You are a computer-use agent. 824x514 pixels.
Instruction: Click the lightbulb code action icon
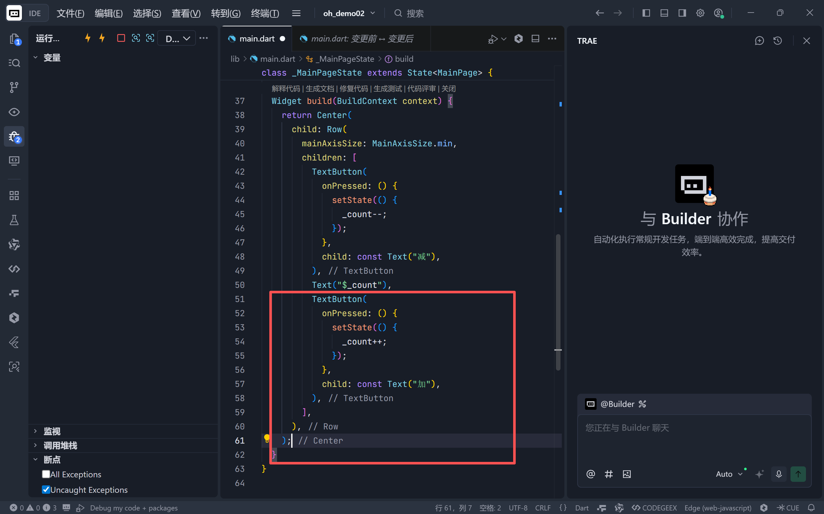pyautogui.click(x=267, y=438)
